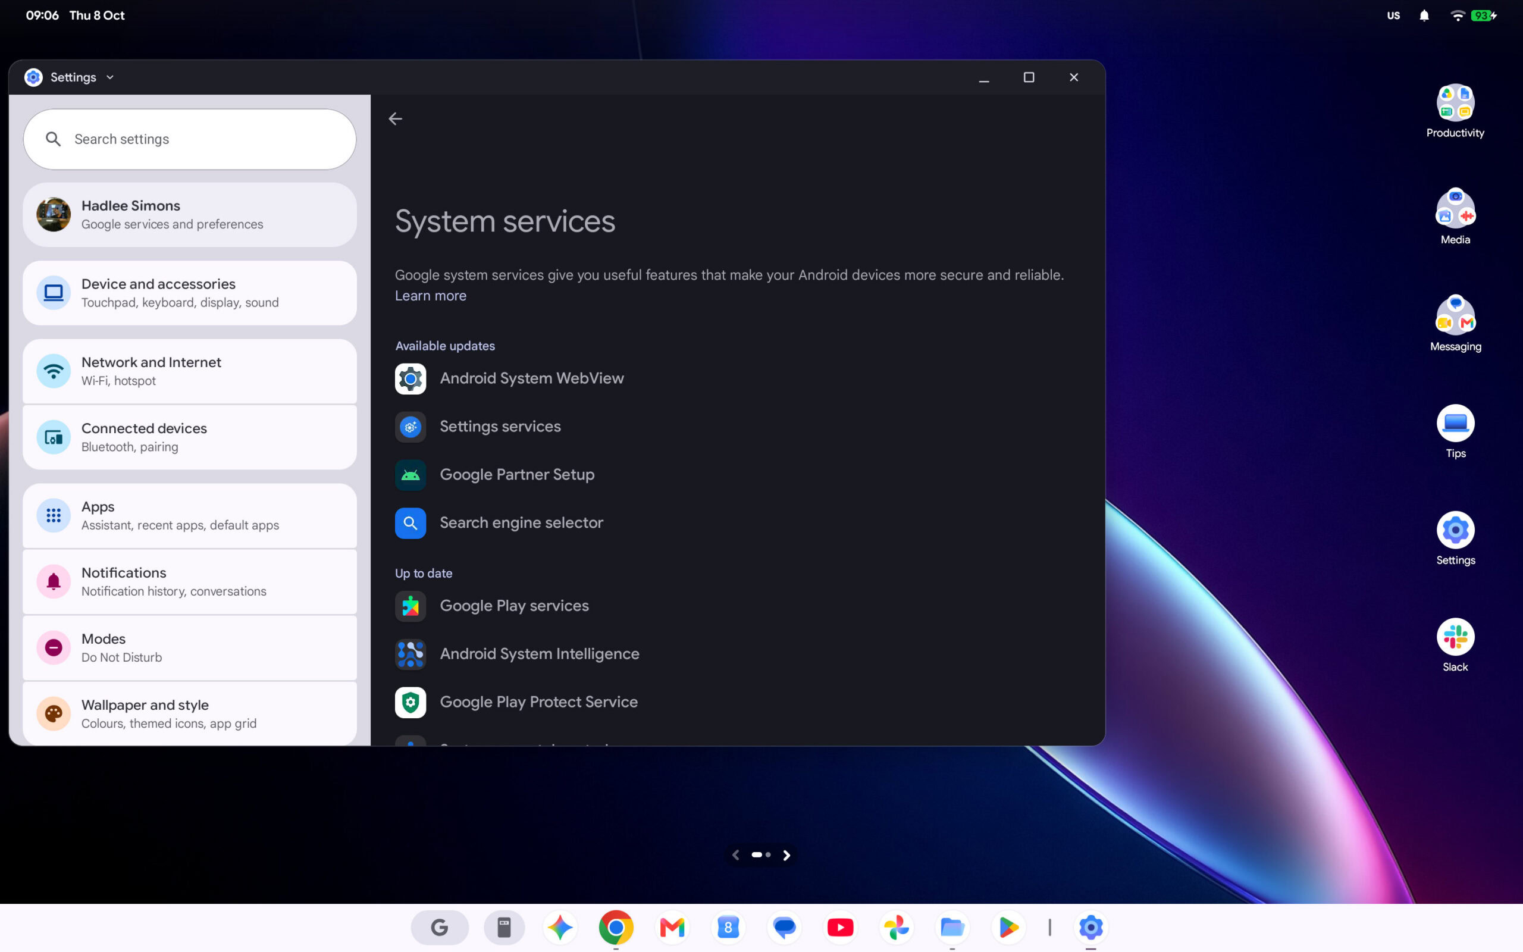Open the Files app in the taskbar
This screenshot has width=1523, height=952.
click(952, 927)
